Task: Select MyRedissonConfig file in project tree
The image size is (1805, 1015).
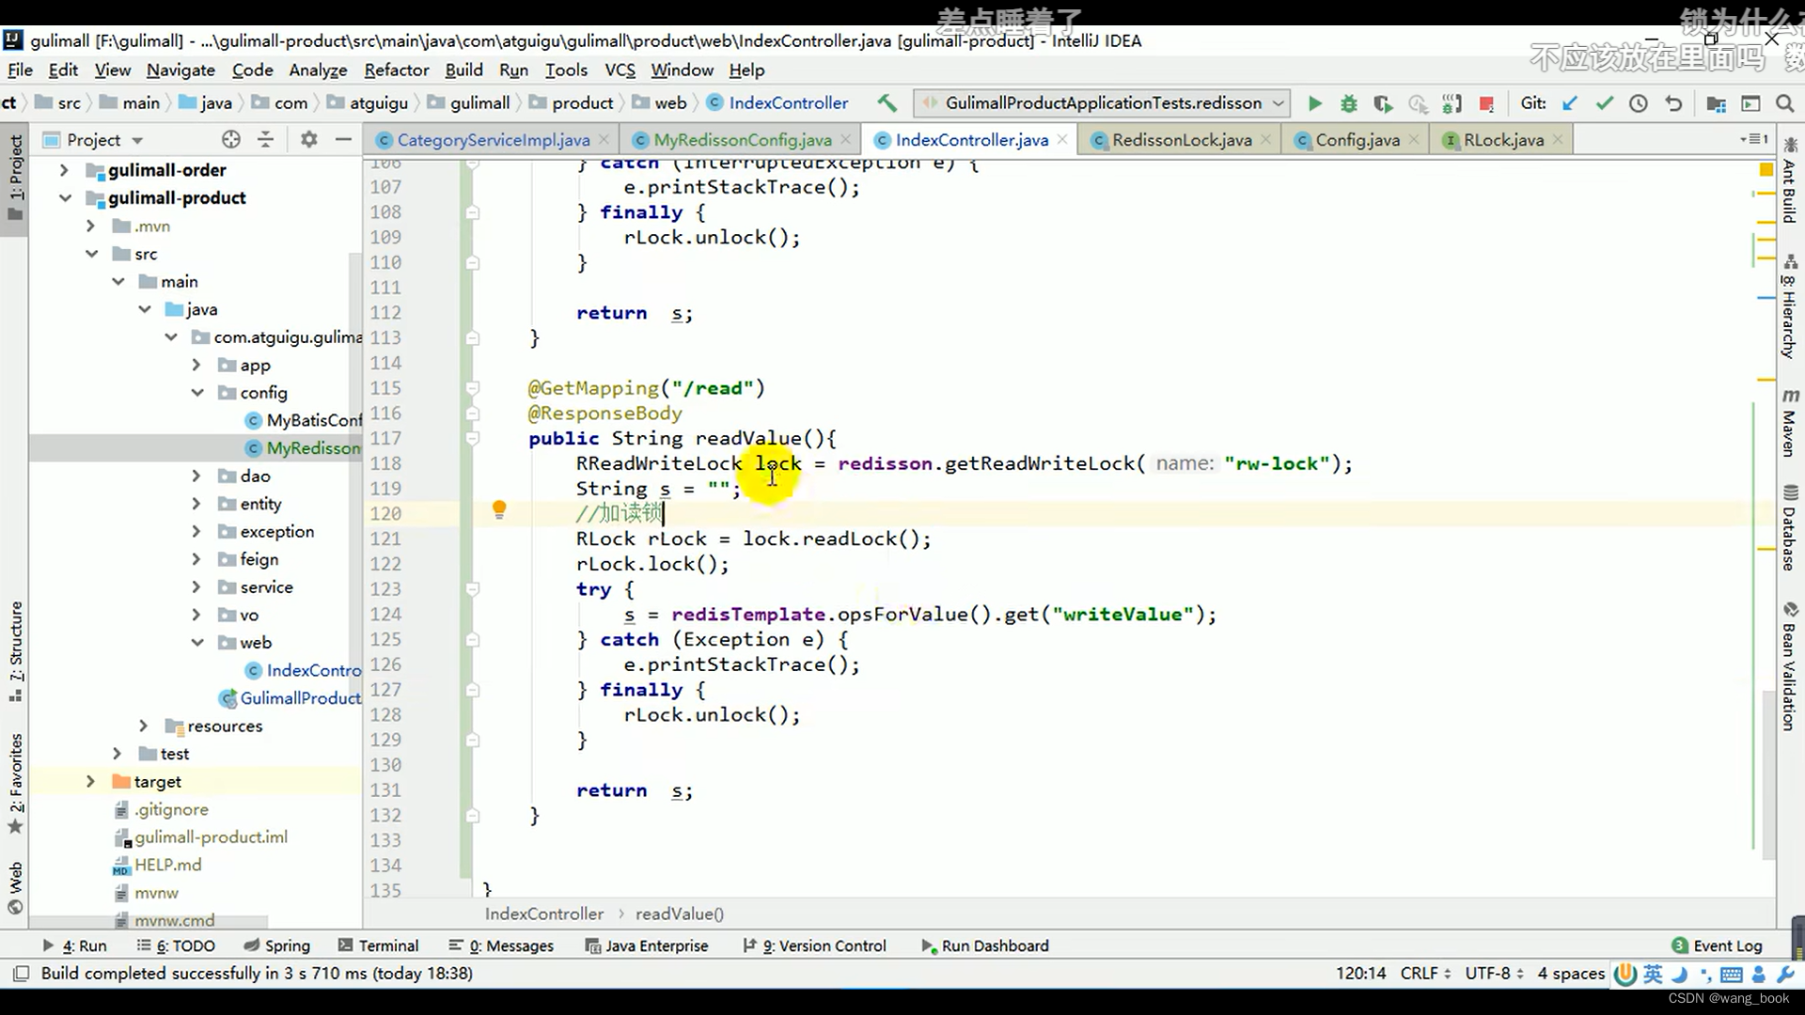Action: (x=303, y=448)
